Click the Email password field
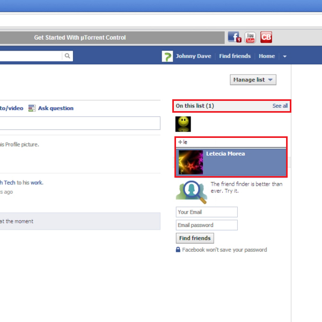This screenshot has height=322, width=322. pyautogui.click(x=207, y=225)
